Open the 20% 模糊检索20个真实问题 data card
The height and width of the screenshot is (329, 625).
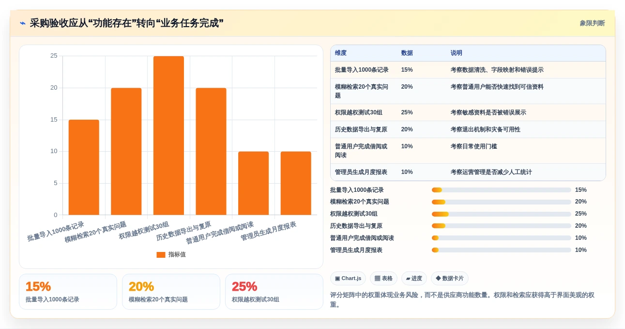[x=171, y=292]
